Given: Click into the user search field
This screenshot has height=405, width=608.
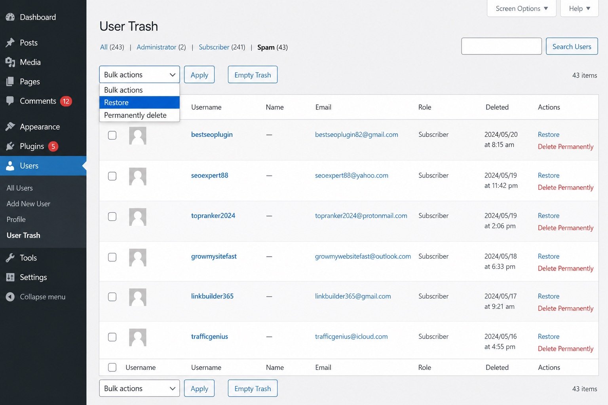Looking at the screenshot, I should point(502,46).
